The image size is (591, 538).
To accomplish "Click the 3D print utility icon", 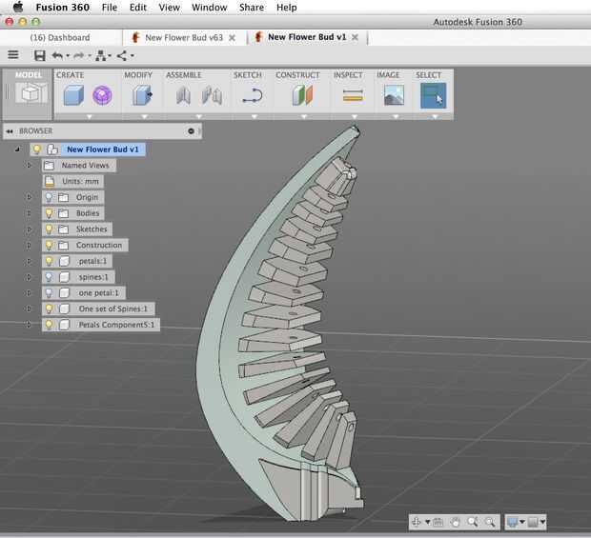I will coord(101,56).
